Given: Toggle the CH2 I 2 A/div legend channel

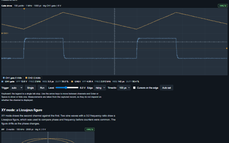Looking at the screenshot, I should tap(33, 78).
